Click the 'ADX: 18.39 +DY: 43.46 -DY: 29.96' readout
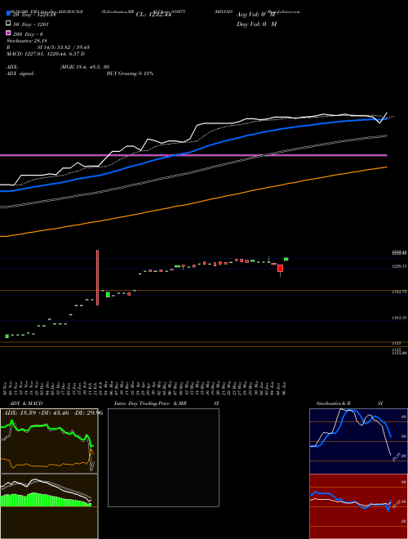 (53, 413)
